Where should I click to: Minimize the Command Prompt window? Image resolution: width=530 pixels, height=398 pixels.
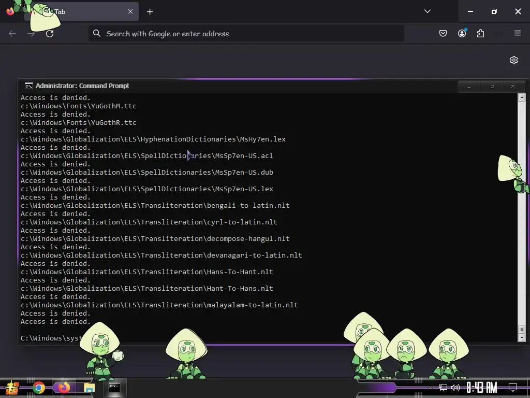pos(469,87)
